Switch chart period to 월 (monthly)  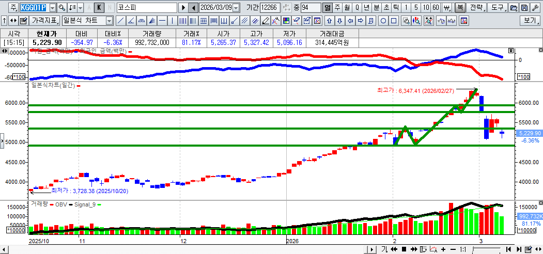[347, 8]
